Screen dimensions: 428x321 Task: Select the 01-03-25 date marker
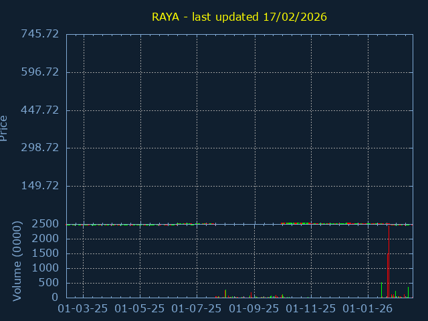point(84,309)
